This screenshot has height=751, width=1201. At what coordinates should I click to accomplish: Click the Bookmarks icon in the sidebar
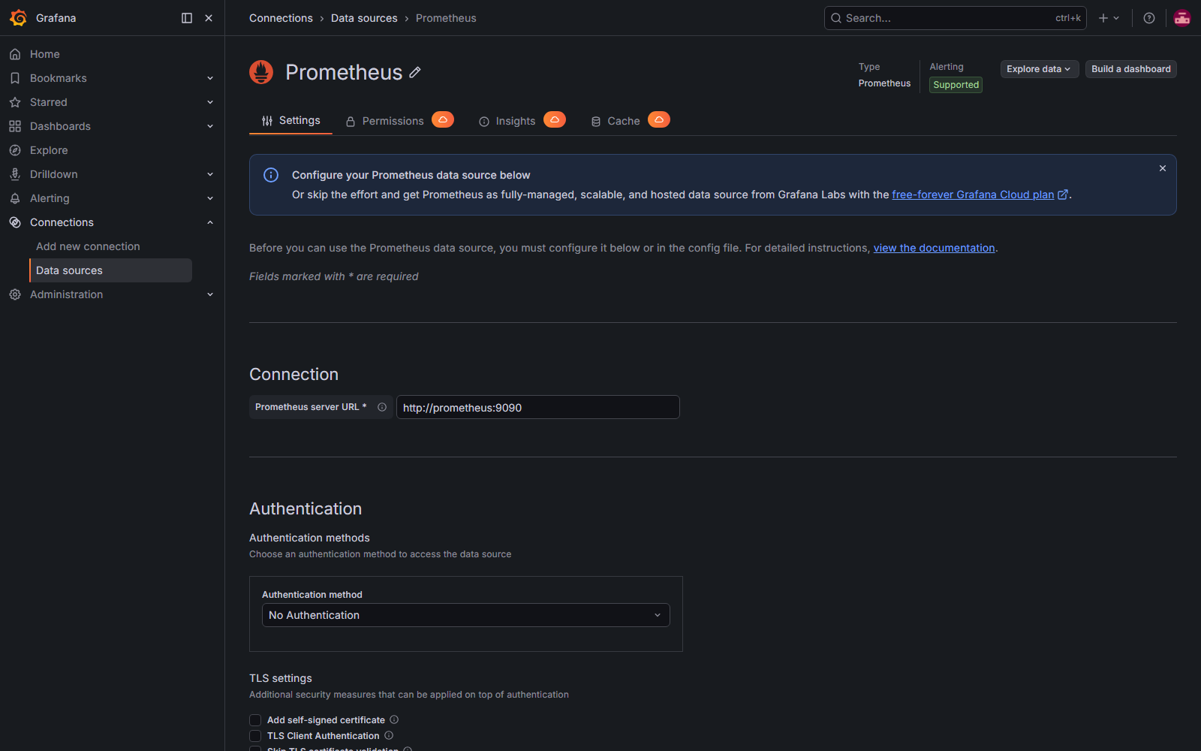click(15, 78)
